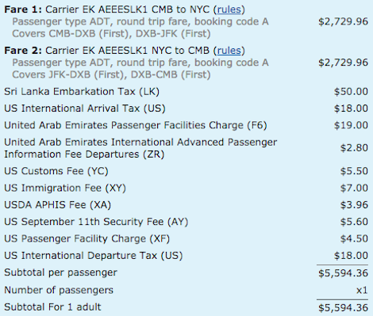
Task: Select the Fare 2 price $2,729.96
Action: click(x=343, y=63)
